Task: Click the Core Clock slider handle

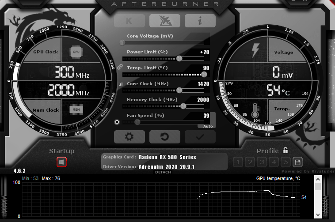Action: (x=179, y=90)
